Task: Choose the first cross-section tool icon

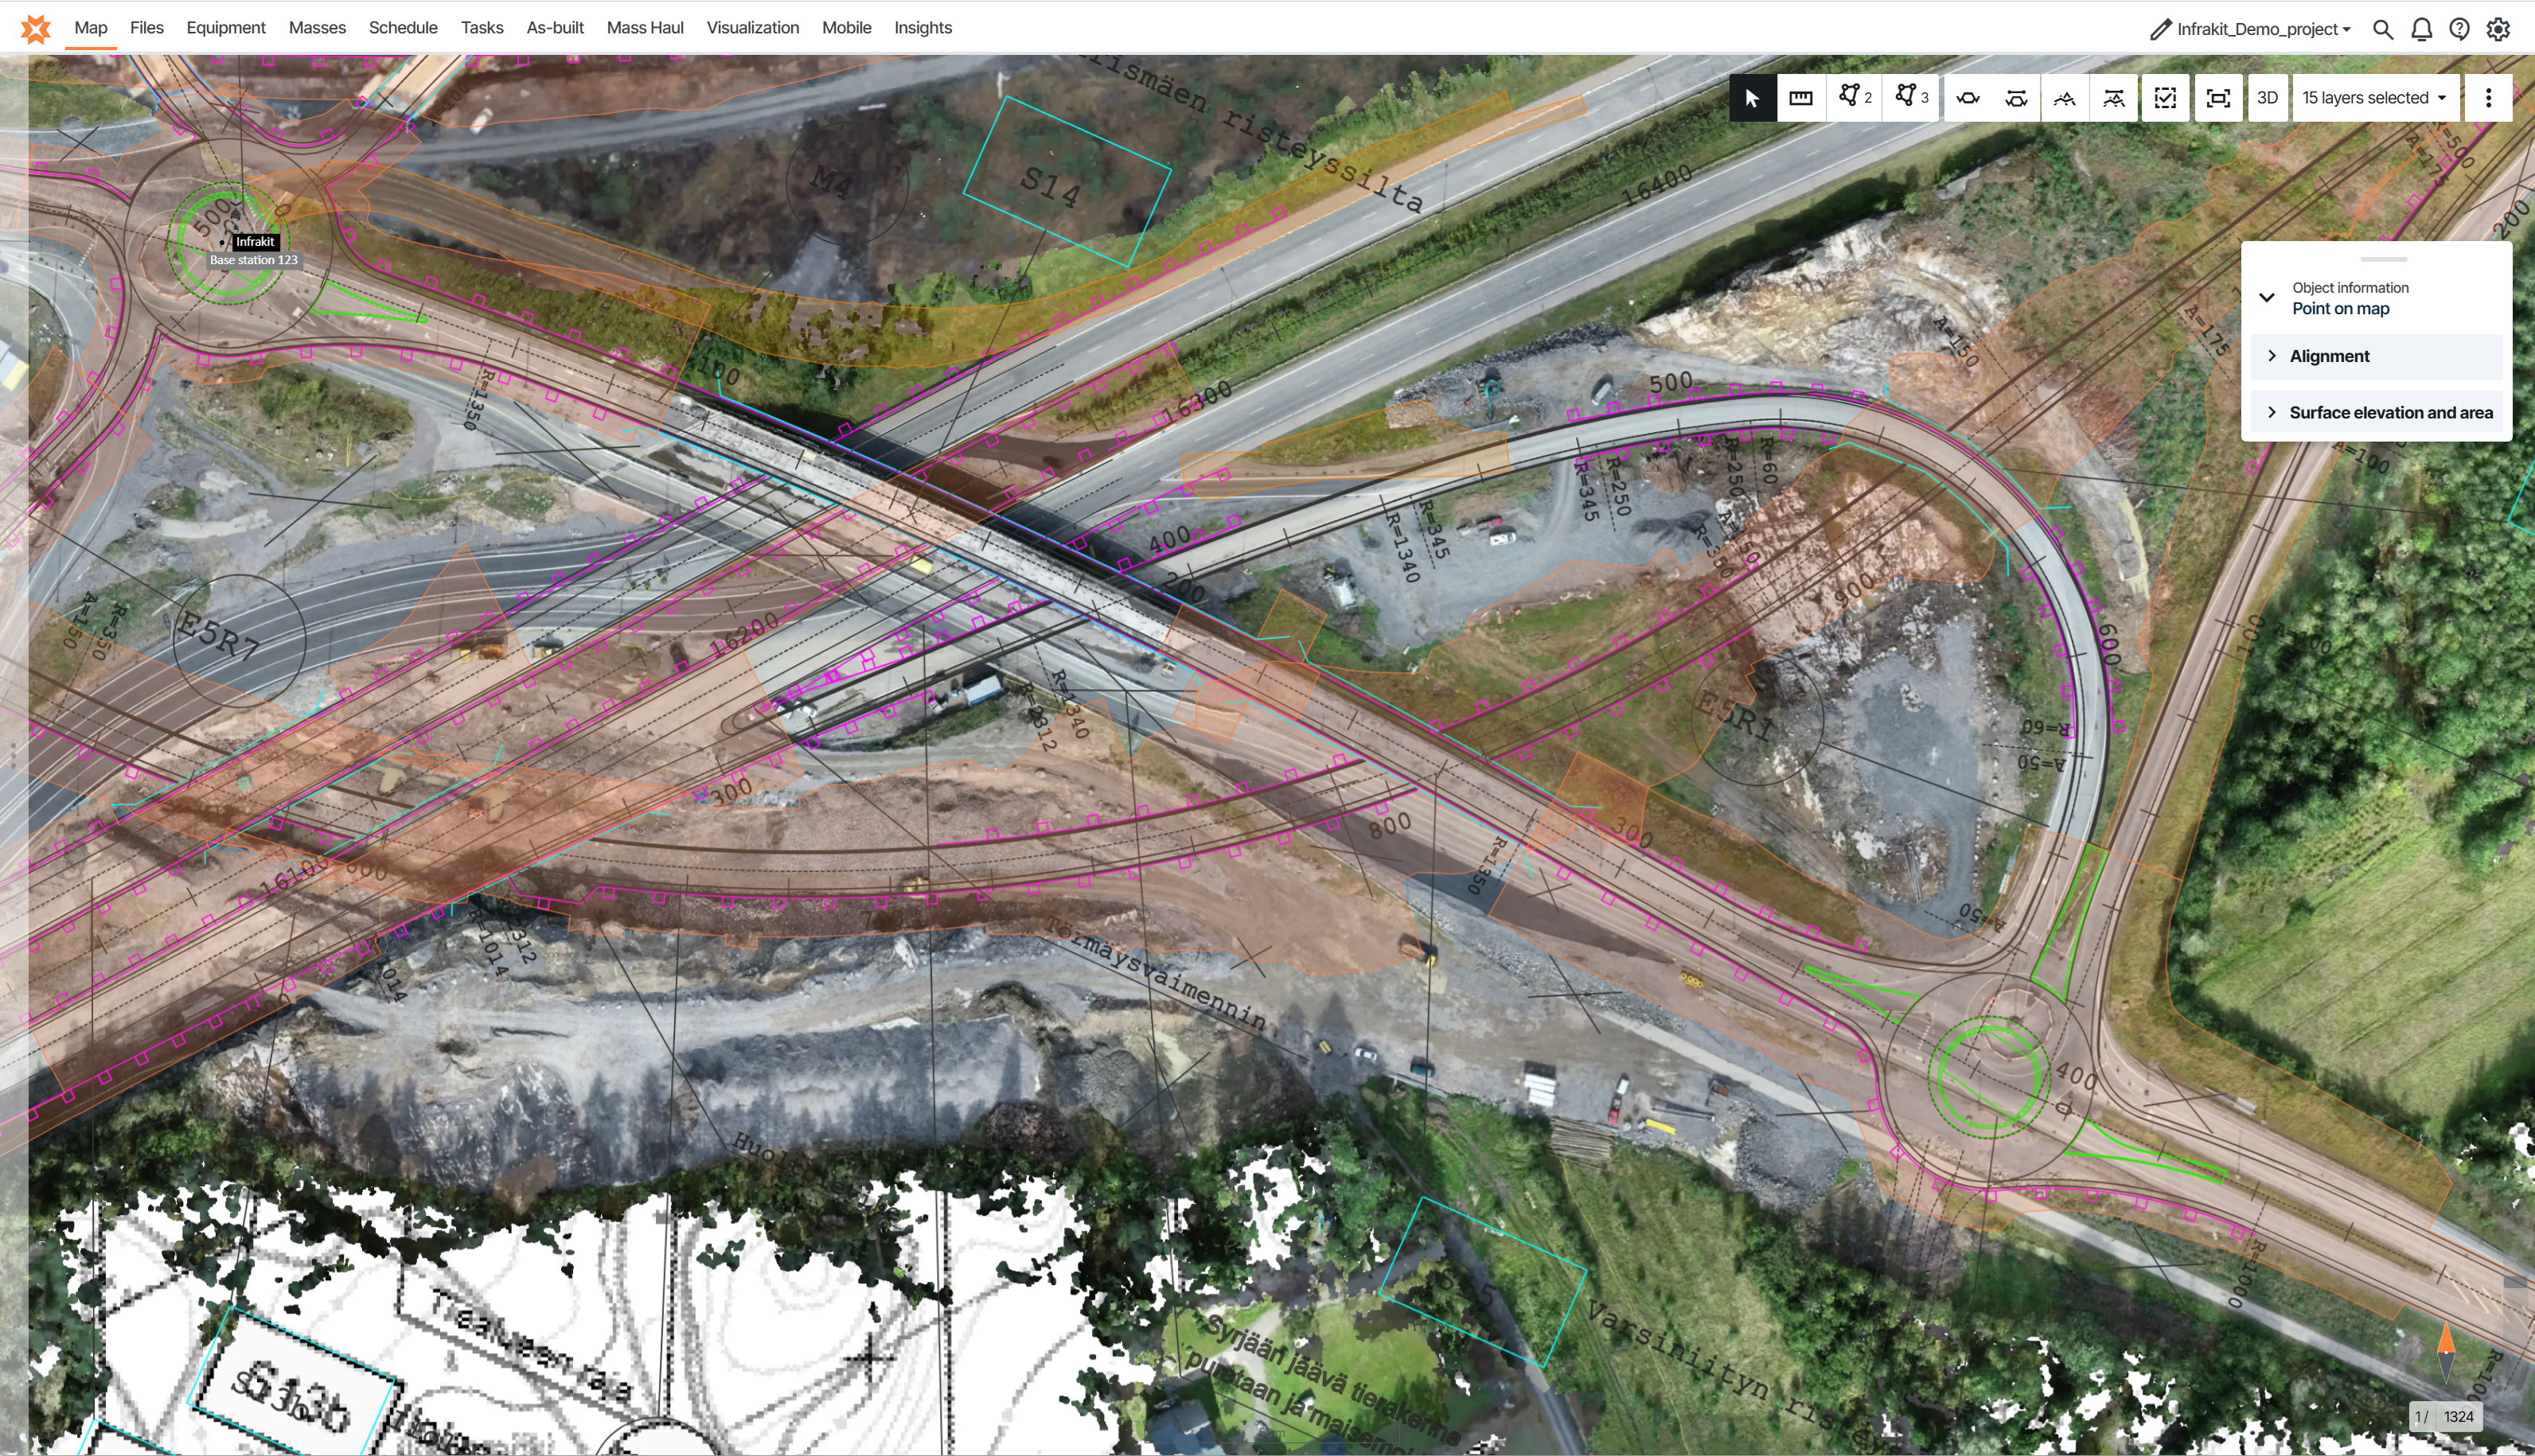Action: [x=1968, y=98]
